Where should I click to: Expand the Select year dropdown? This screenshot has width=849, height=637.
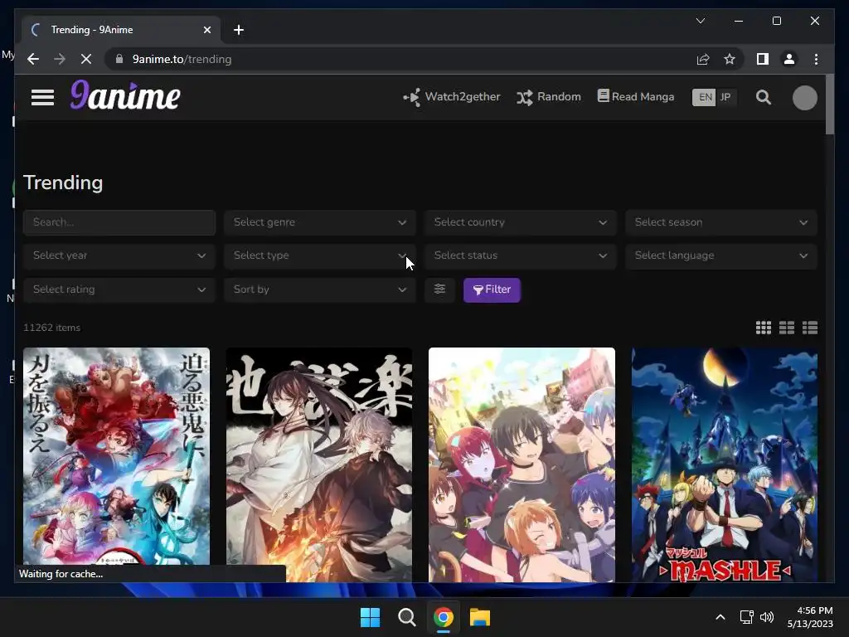pos(119,255)
